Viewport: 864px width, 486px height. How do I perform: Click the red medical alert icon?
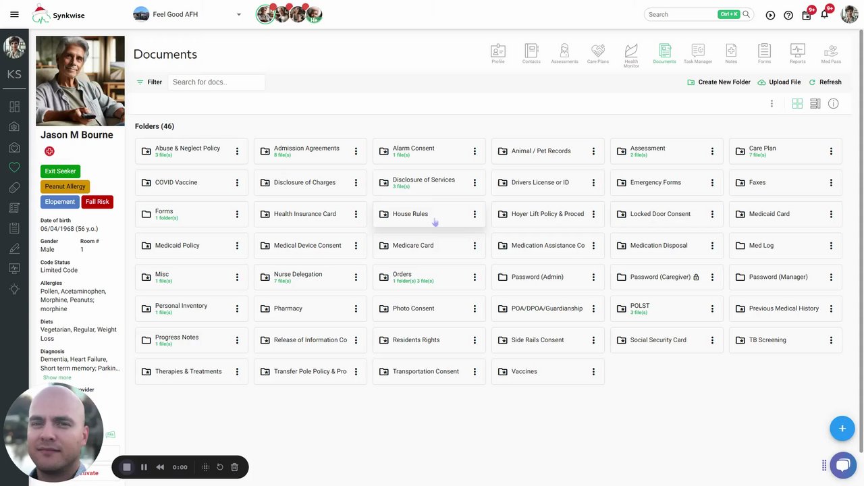(x=49, y=151)
